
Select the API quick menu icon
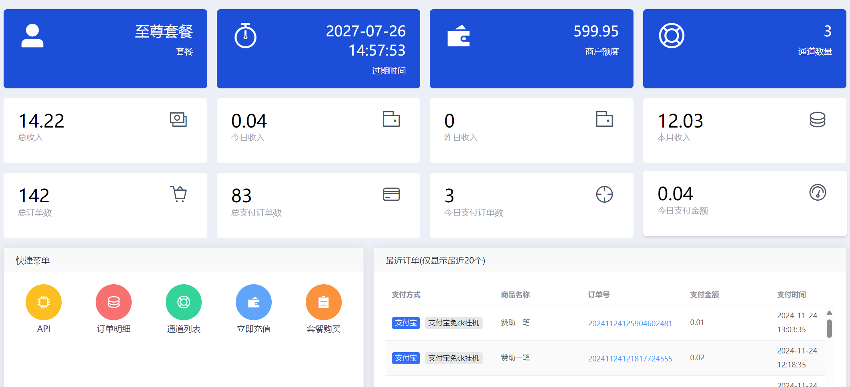click(43, 302)
